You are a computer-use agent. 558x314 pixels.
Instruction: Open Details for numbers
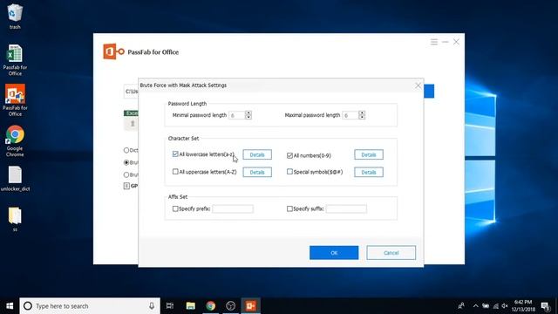coord(369,154)
